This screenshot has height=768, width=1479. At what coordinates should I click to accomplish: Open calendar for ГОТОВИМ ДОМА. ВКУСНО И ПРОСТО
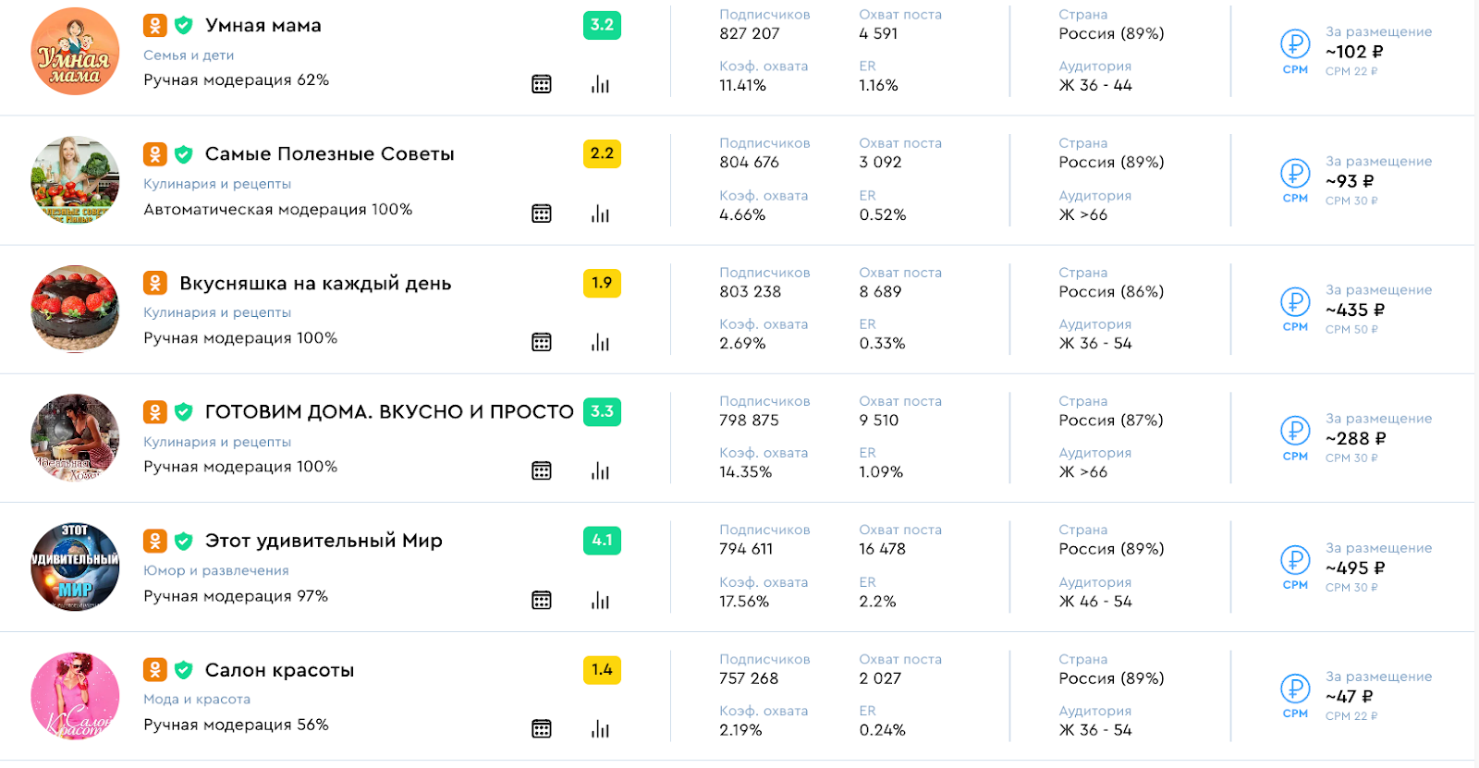(542, 470)
